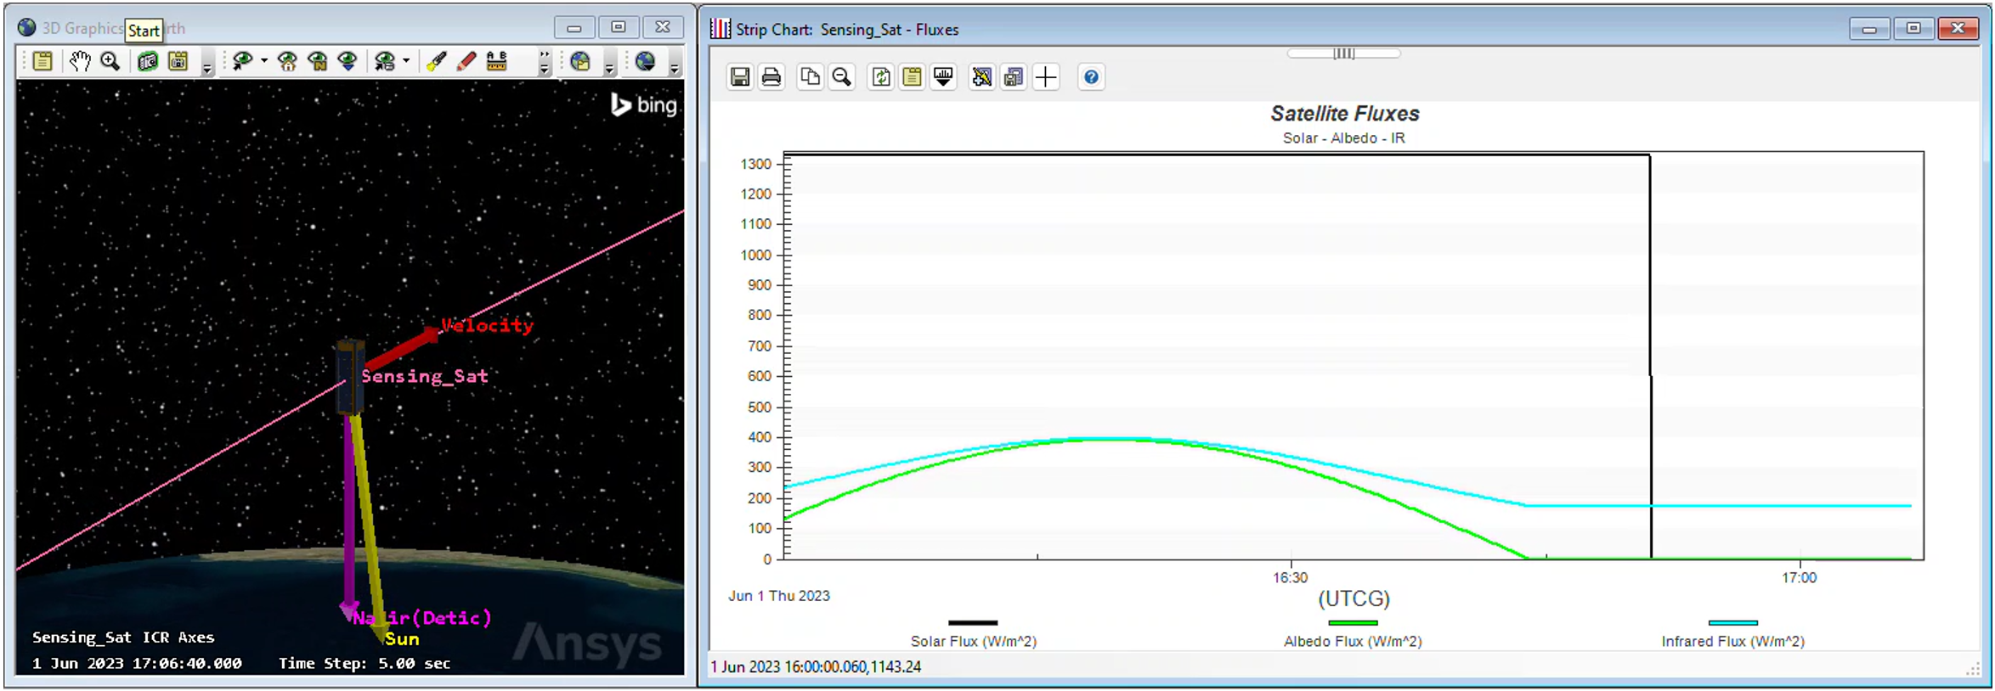Click the yellow snapshot-to-file icon in 3D Graphics
Viewport: 1995px width, 691px height.
coord(178,61)
